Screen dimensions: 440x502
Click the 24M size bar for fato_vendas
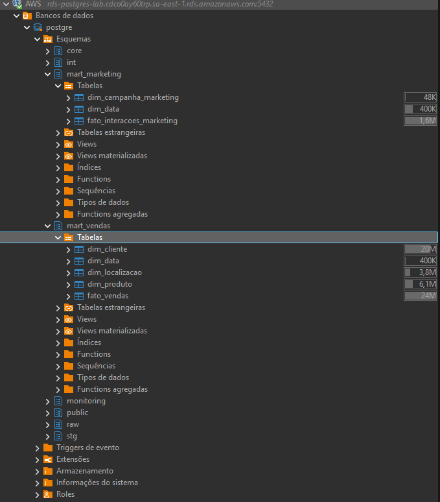click(421, 296)
